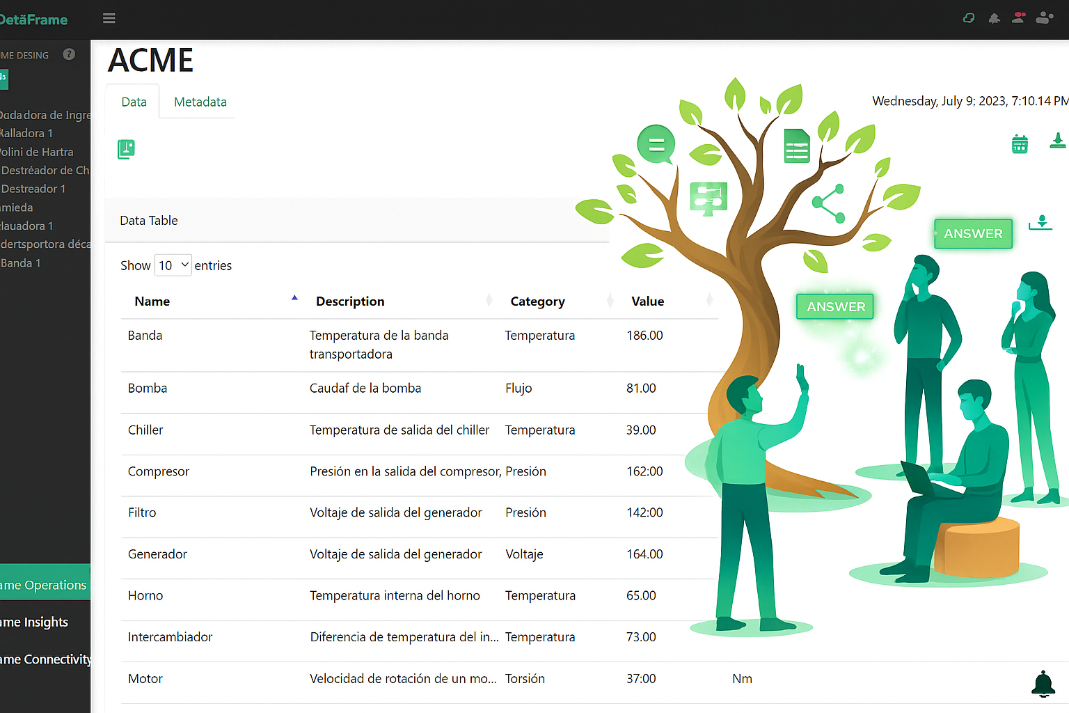Viewport: 1069px width, 713px height.
Task: Click the help question mark icon
Action: tap(69, 54)
